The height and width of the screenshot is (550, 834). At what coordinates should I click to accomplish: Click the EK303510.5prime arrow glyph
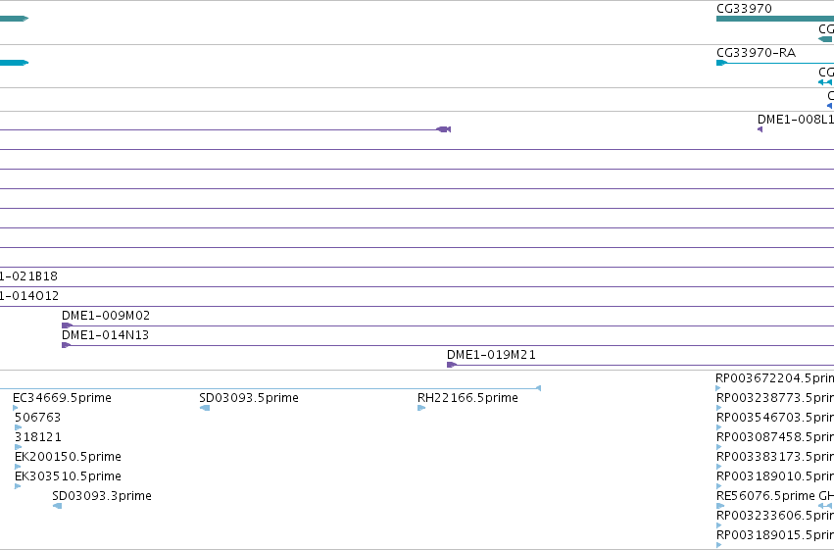pyautogui.click(x=18, y=486)
